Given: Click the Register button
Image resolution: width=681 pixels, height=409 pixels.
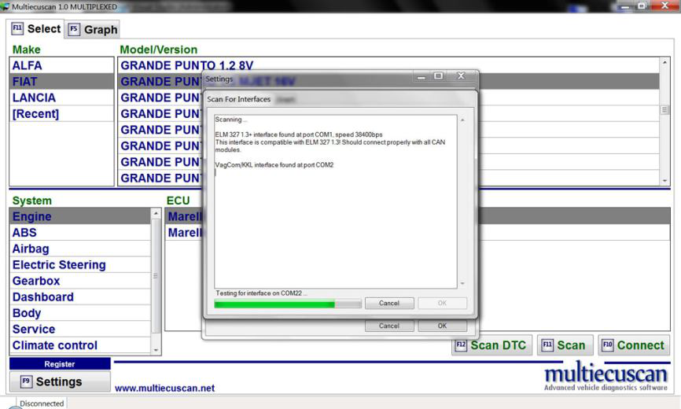Looking at the screenshot, I should 60,364.
